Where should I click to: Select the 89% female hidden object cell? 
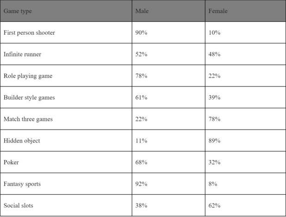(x=214, y=141)
